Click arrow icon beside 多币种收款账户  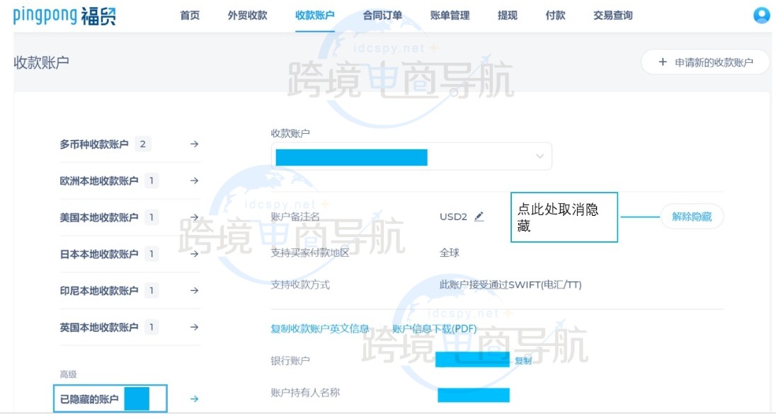coord(193,144)
